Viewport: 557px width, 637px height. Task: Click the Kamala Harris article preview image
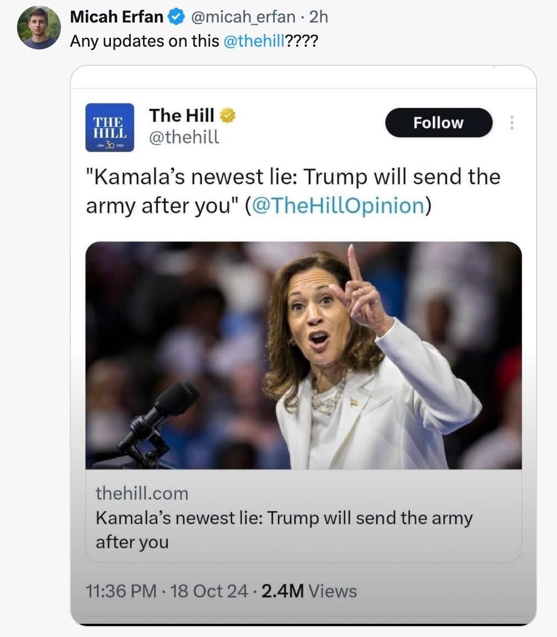pyautogui.click(x=303, y=355)
